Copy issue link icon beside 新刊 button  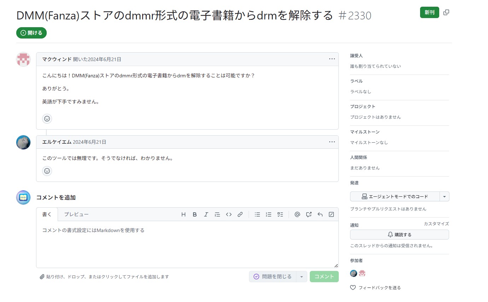[x=446, y=12]
